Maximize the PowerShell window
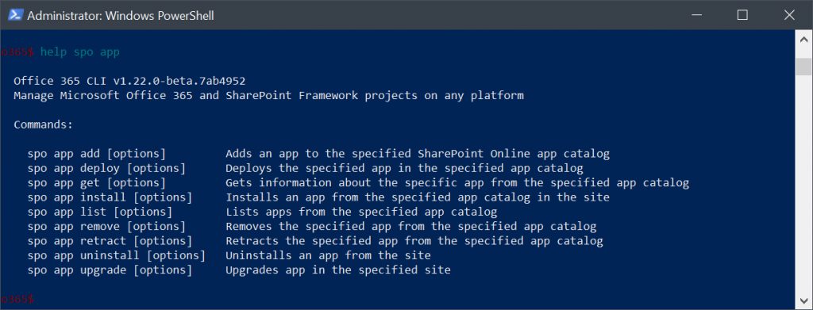This screenshot has height=310, width=813. click(742, 15)
